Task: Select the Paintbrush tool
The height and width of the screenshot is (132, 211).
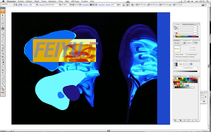Action: tap(3, 37)
